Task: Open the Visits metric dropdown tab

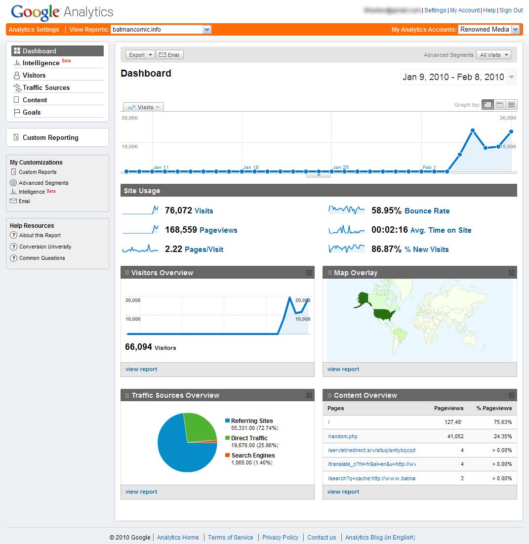Action: point(143,107)
